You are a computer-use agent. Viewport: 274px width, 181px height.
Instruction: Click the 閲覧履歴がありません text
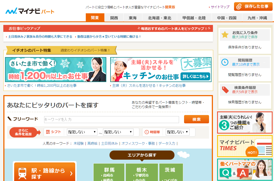pos(245,75)
